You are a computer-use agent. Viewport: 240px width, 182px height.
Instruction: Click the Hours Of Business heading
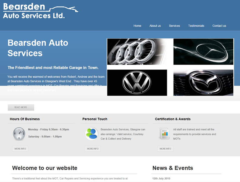pos(25,119)
